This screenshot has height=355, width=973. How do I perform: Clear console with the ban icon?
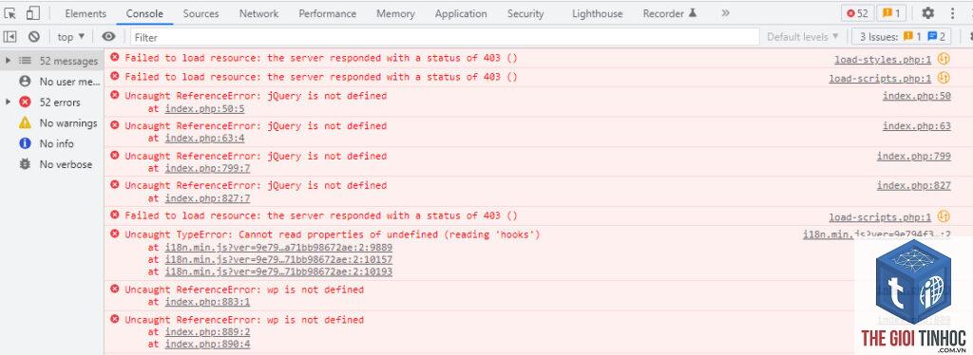(x=34, y=37)
